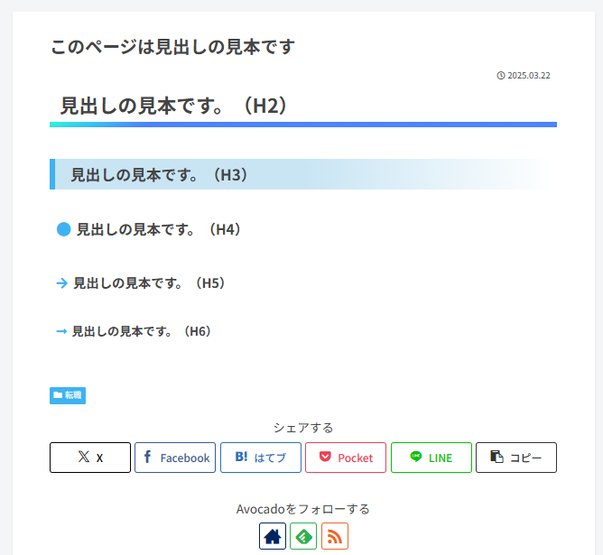Save the article to Pocket

(346, 458)
